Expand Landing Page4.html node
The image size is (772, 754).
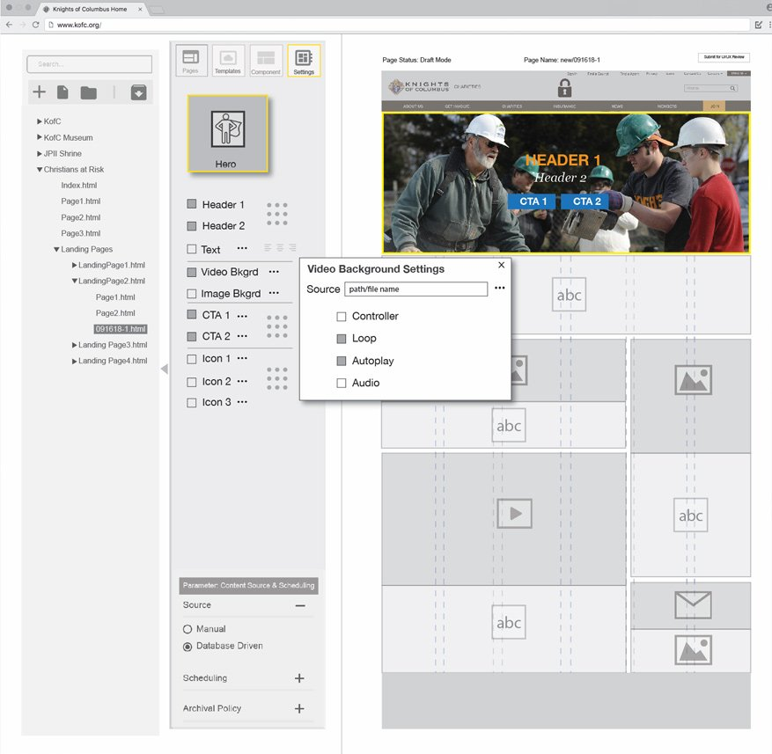[x=74, y=361]
